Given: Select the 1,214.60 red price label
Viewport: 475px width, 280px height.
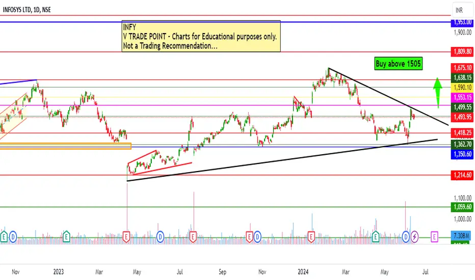Looking at the screenshot, I should coord(462,175).
